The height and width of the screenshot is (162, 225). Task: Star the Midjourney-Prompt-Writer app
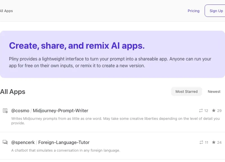coord(214,111)
